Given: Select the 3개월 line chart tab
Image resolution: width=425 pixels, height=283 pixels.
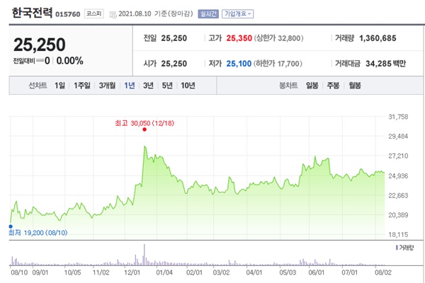Looking at the screenshot, I should [x=107, y=86].
